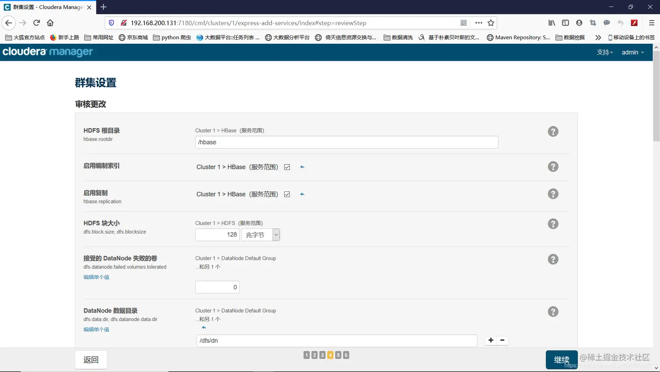Viewport: 660px width, 372px height.
Task: Open the Firefox account icon
Action: click(579, 23)
